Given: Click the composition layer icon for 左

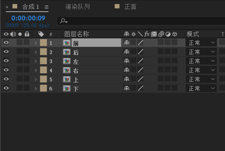Looking at the screenshot, I should pos(67,61).
